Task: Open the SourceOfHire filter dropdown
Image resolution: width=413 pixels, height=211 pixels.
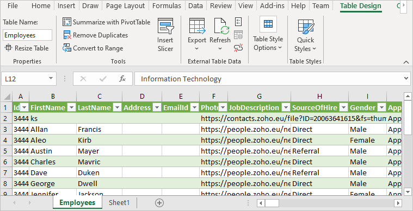Action: pyautogui.click(x=343, y=107)
